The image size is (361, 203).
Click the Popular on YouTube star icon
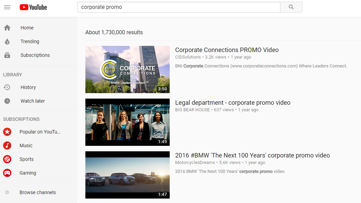[x=7, y=132]
